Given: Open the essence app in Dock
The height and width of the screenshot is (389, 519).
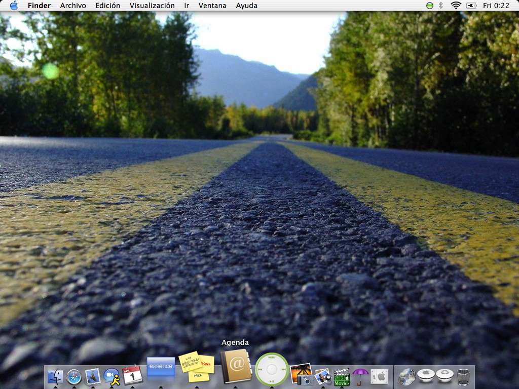Looking at the screenshot, I should coord(161,367).
